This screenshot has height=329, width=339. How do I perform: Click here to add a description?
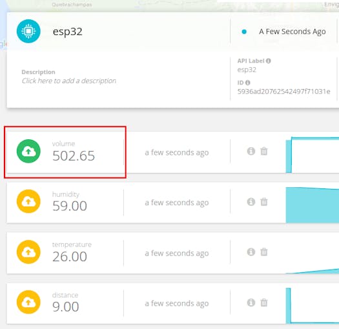(x=69, y=81)
